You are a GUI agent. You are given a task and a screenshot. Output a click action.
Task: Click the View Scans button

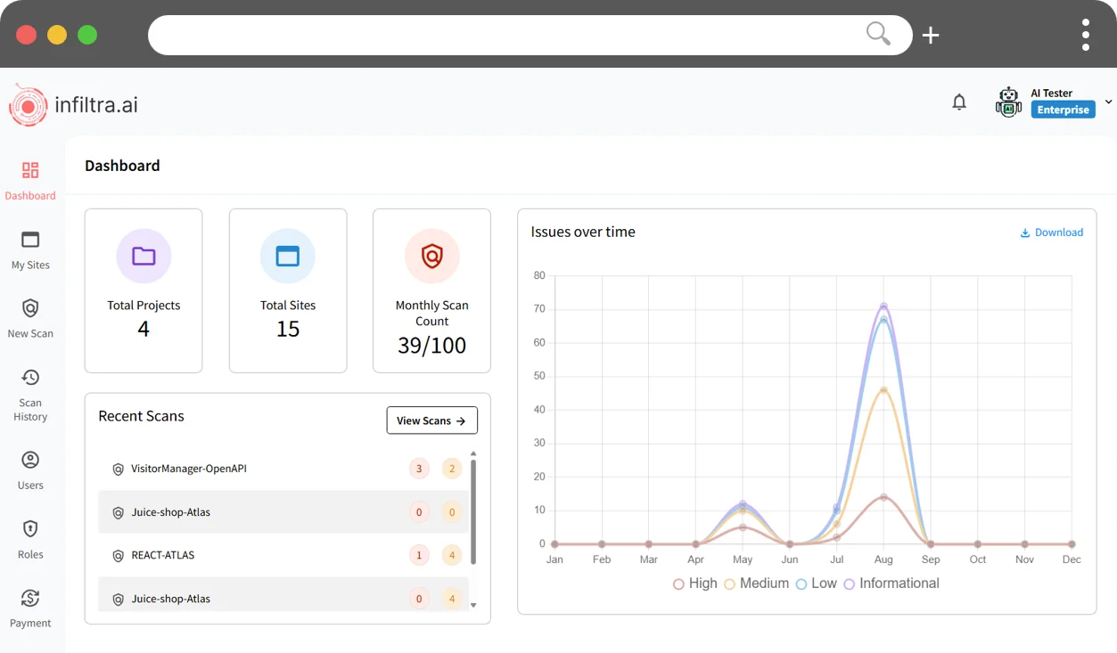point(431,420)
